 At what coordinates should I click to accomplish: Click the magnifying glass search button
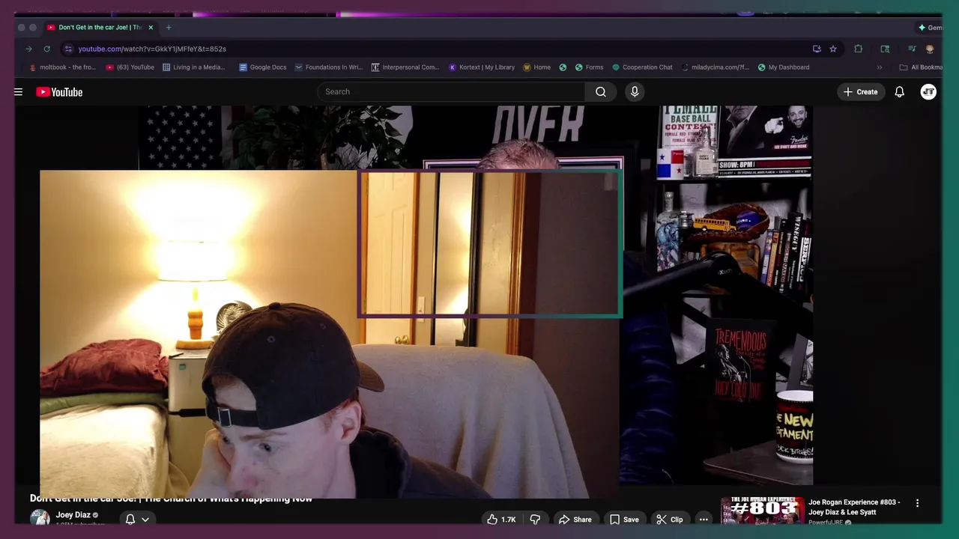[x=601, y=91]
